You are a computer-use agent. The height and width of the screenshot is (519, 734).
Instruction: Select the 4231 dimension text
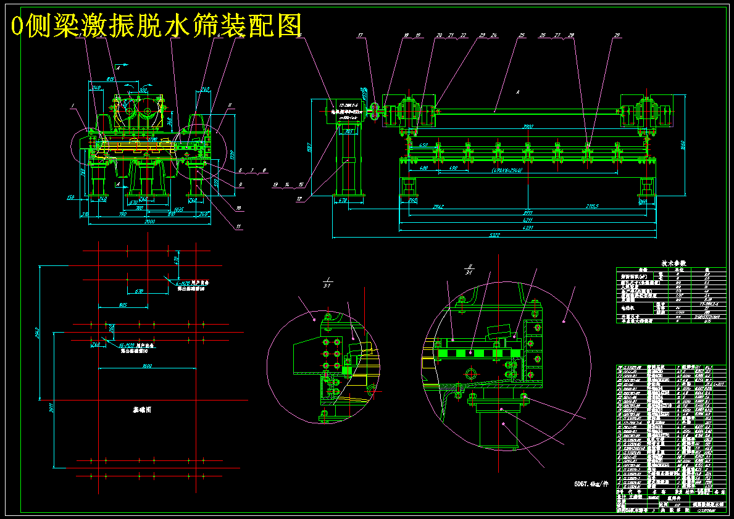click(x=528, y=228)
